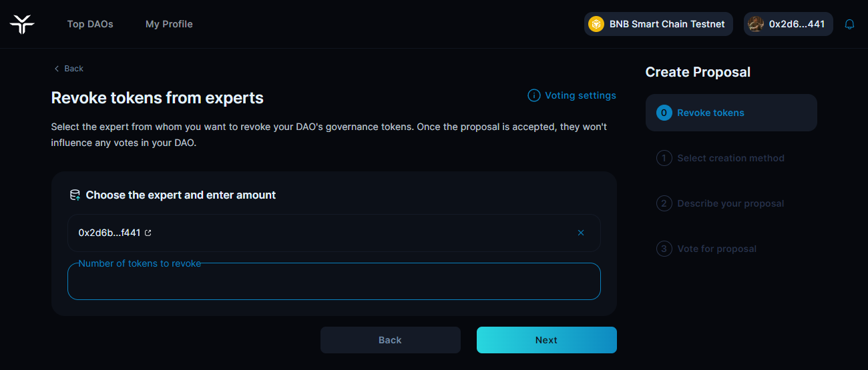The image size is (868, 370).
Task: Open Voting settings link
Action: (x=580, y=95)
